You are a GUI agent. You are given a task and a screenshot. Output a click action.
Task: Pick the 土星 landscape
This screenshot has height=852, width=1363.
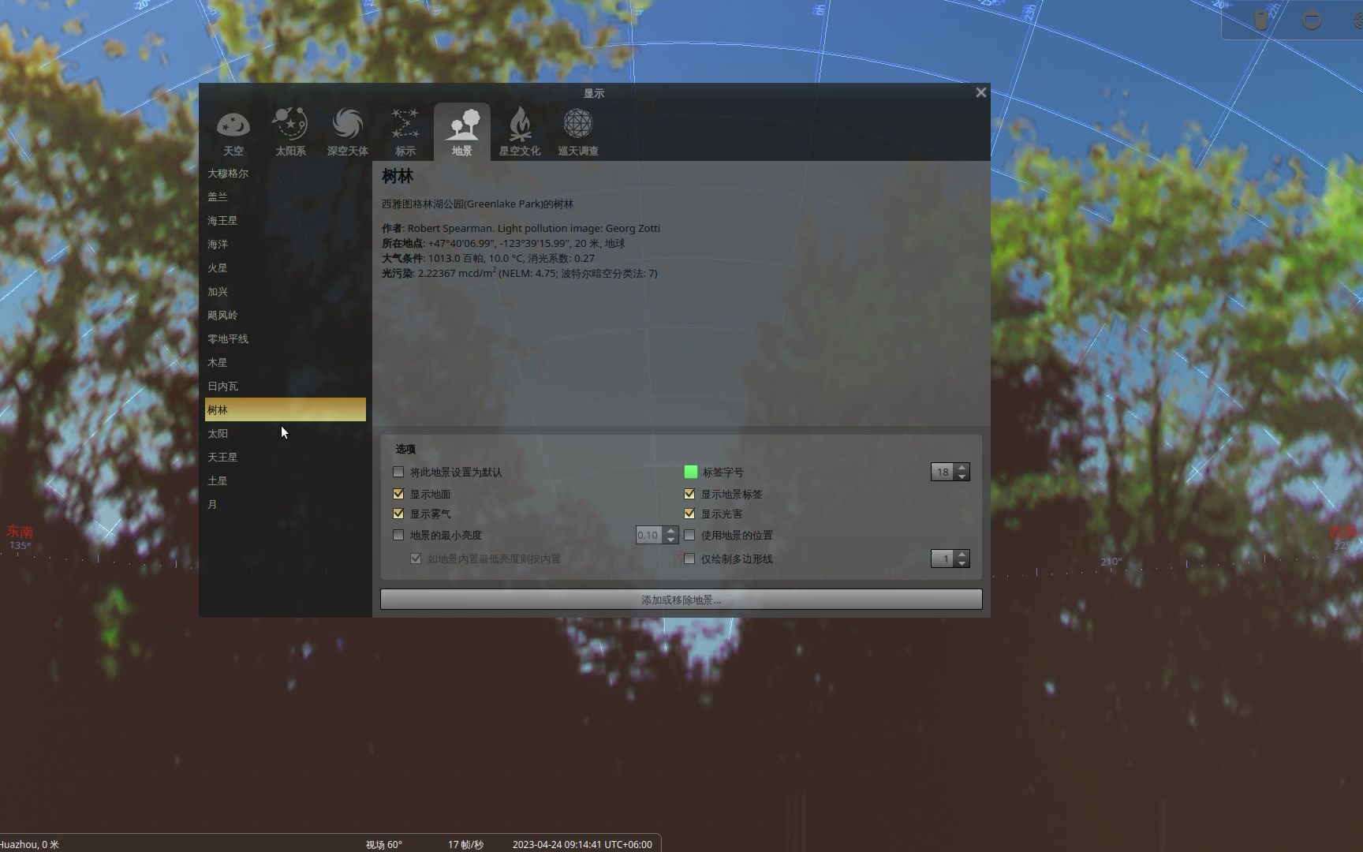point(286,481)
